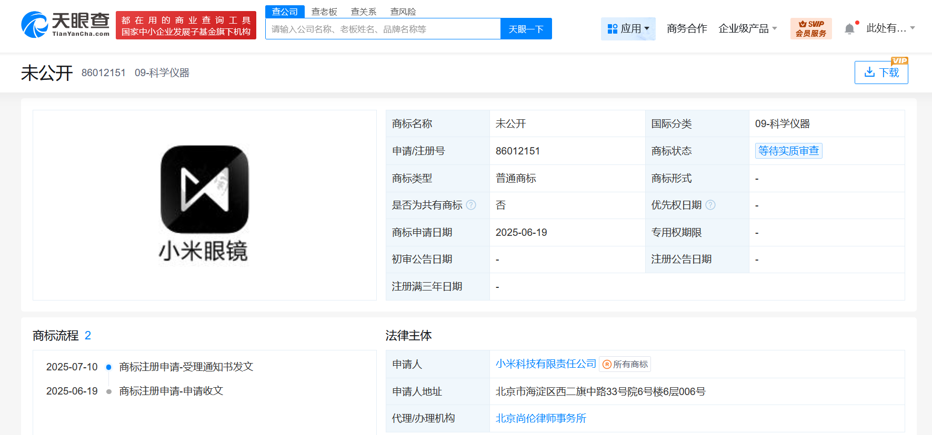The width and height of the screenshot is (932, 435).
Task: Click the page title 未公开
Action: click(47, 72)
